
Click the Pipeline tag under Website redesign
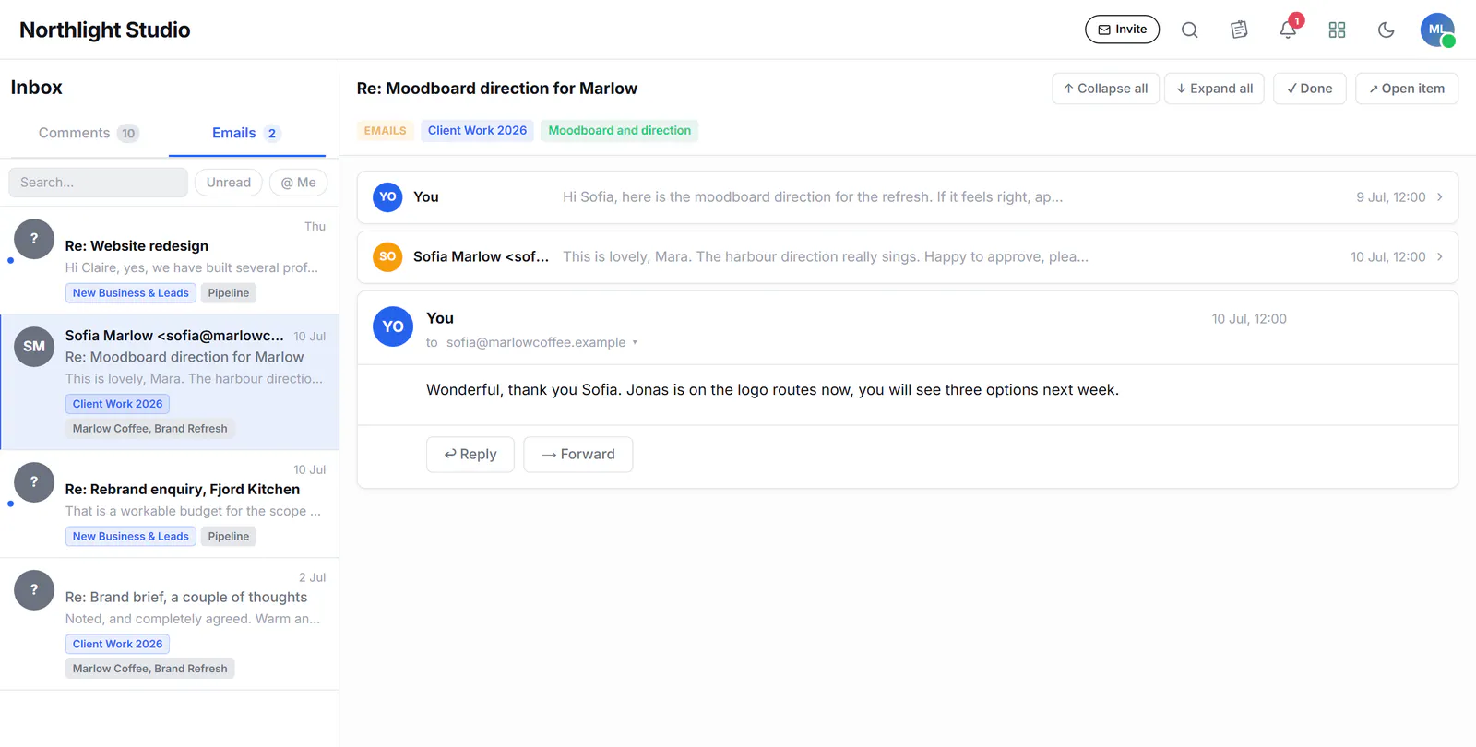click(229, 293)
